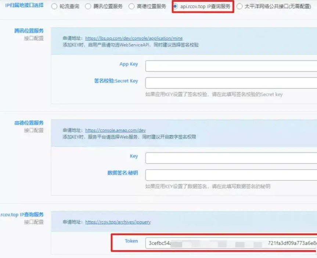
Task: Focus the Tencent App Key input box
Action: (231, 66)
